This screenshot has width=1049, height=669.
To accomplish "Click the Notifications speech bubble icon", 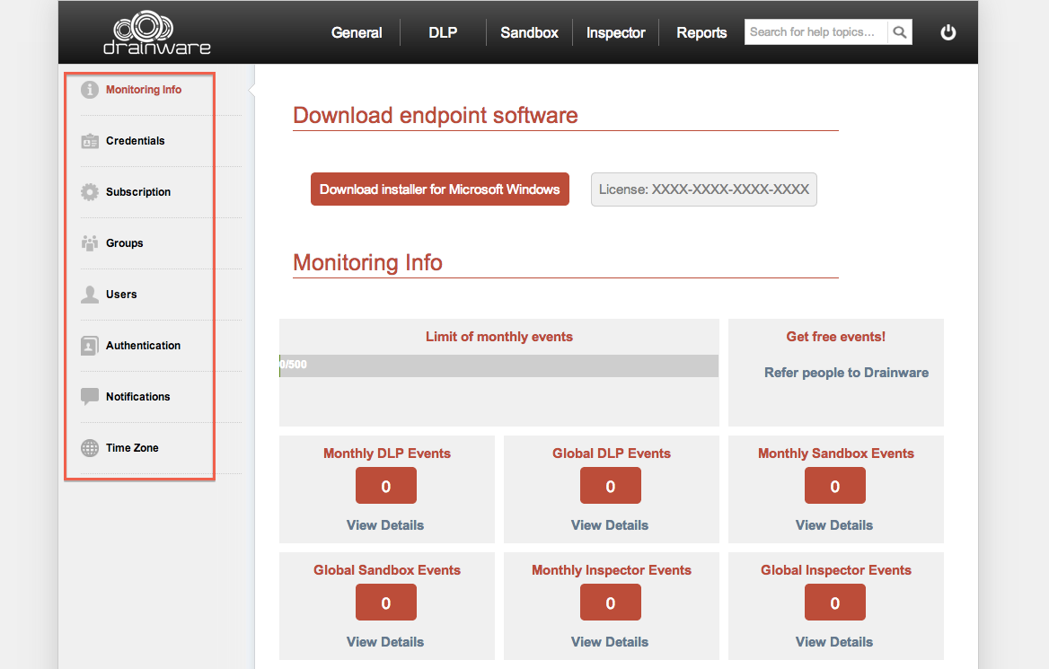I will (90, 397).
